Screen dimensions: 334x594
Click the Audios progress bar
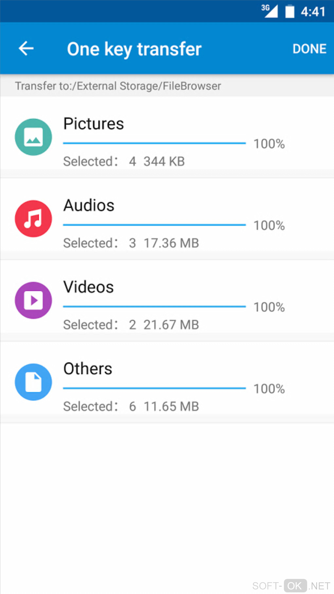tap(154, 225)
